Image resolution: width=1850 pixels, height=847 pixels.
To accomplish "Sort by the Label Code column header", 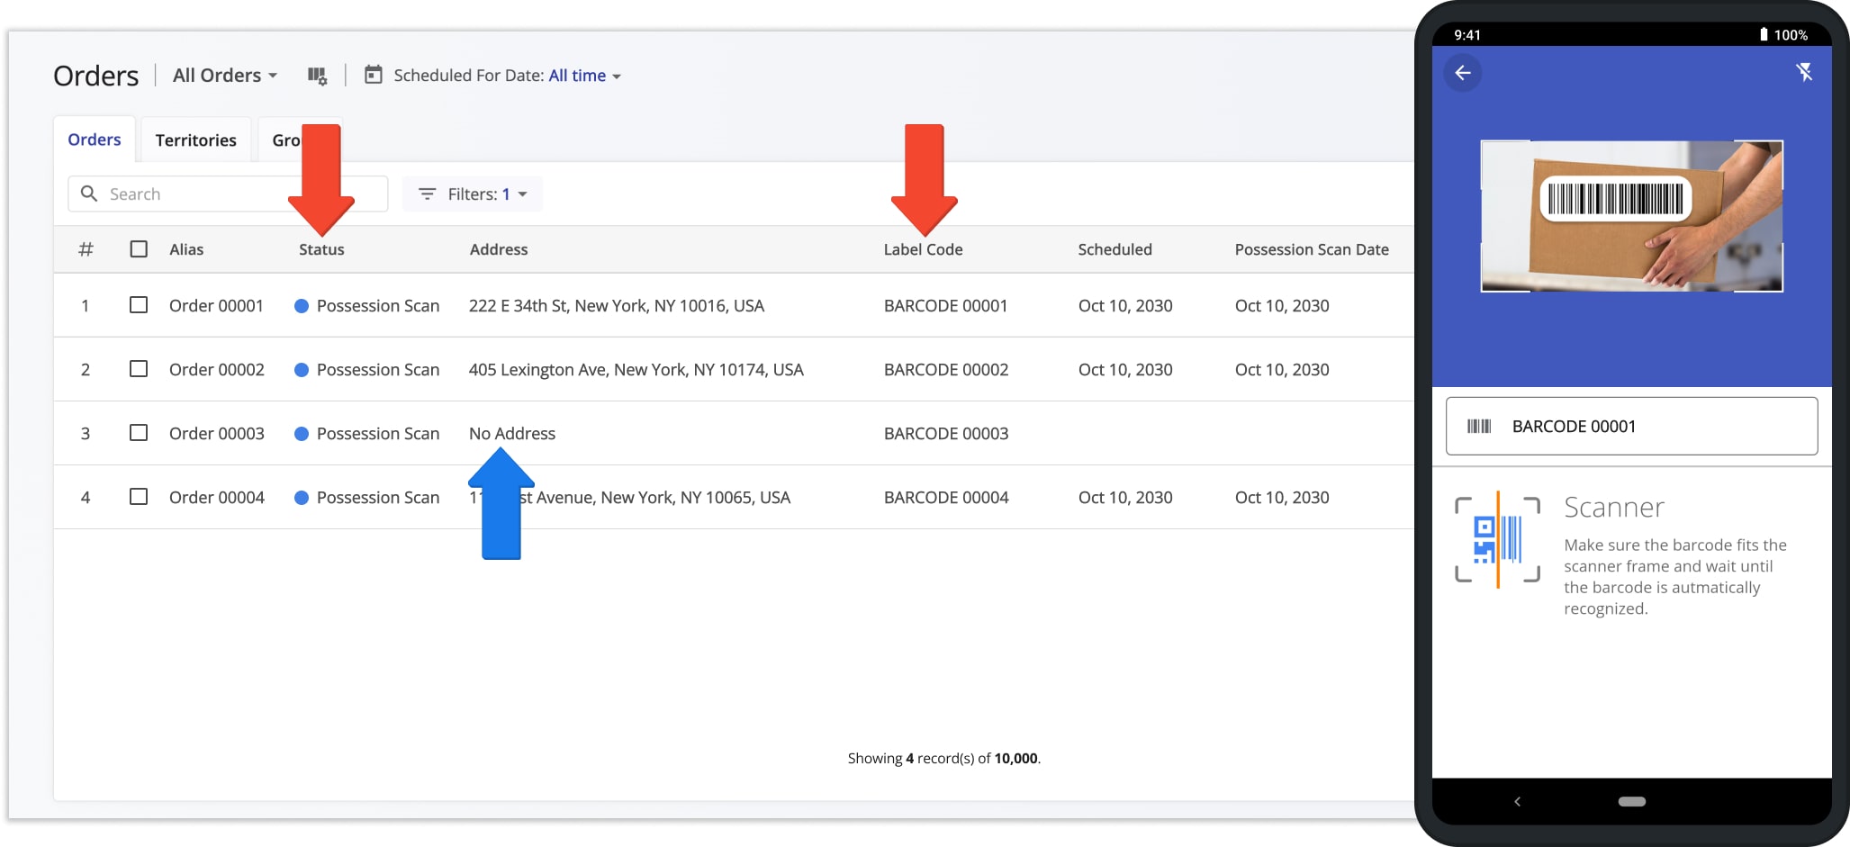I will tap(923, 249).
